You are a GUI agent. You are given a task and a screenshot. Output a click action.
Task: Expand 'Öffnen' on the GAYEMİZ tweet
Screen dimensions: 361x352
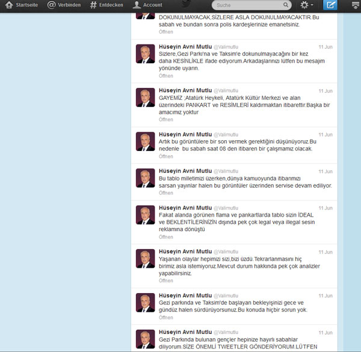[x=165, y=119]
